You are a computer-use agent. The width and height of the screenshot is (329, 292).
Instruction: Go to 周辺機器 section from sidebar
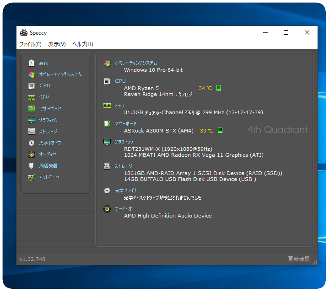click(x=48, y=166)
